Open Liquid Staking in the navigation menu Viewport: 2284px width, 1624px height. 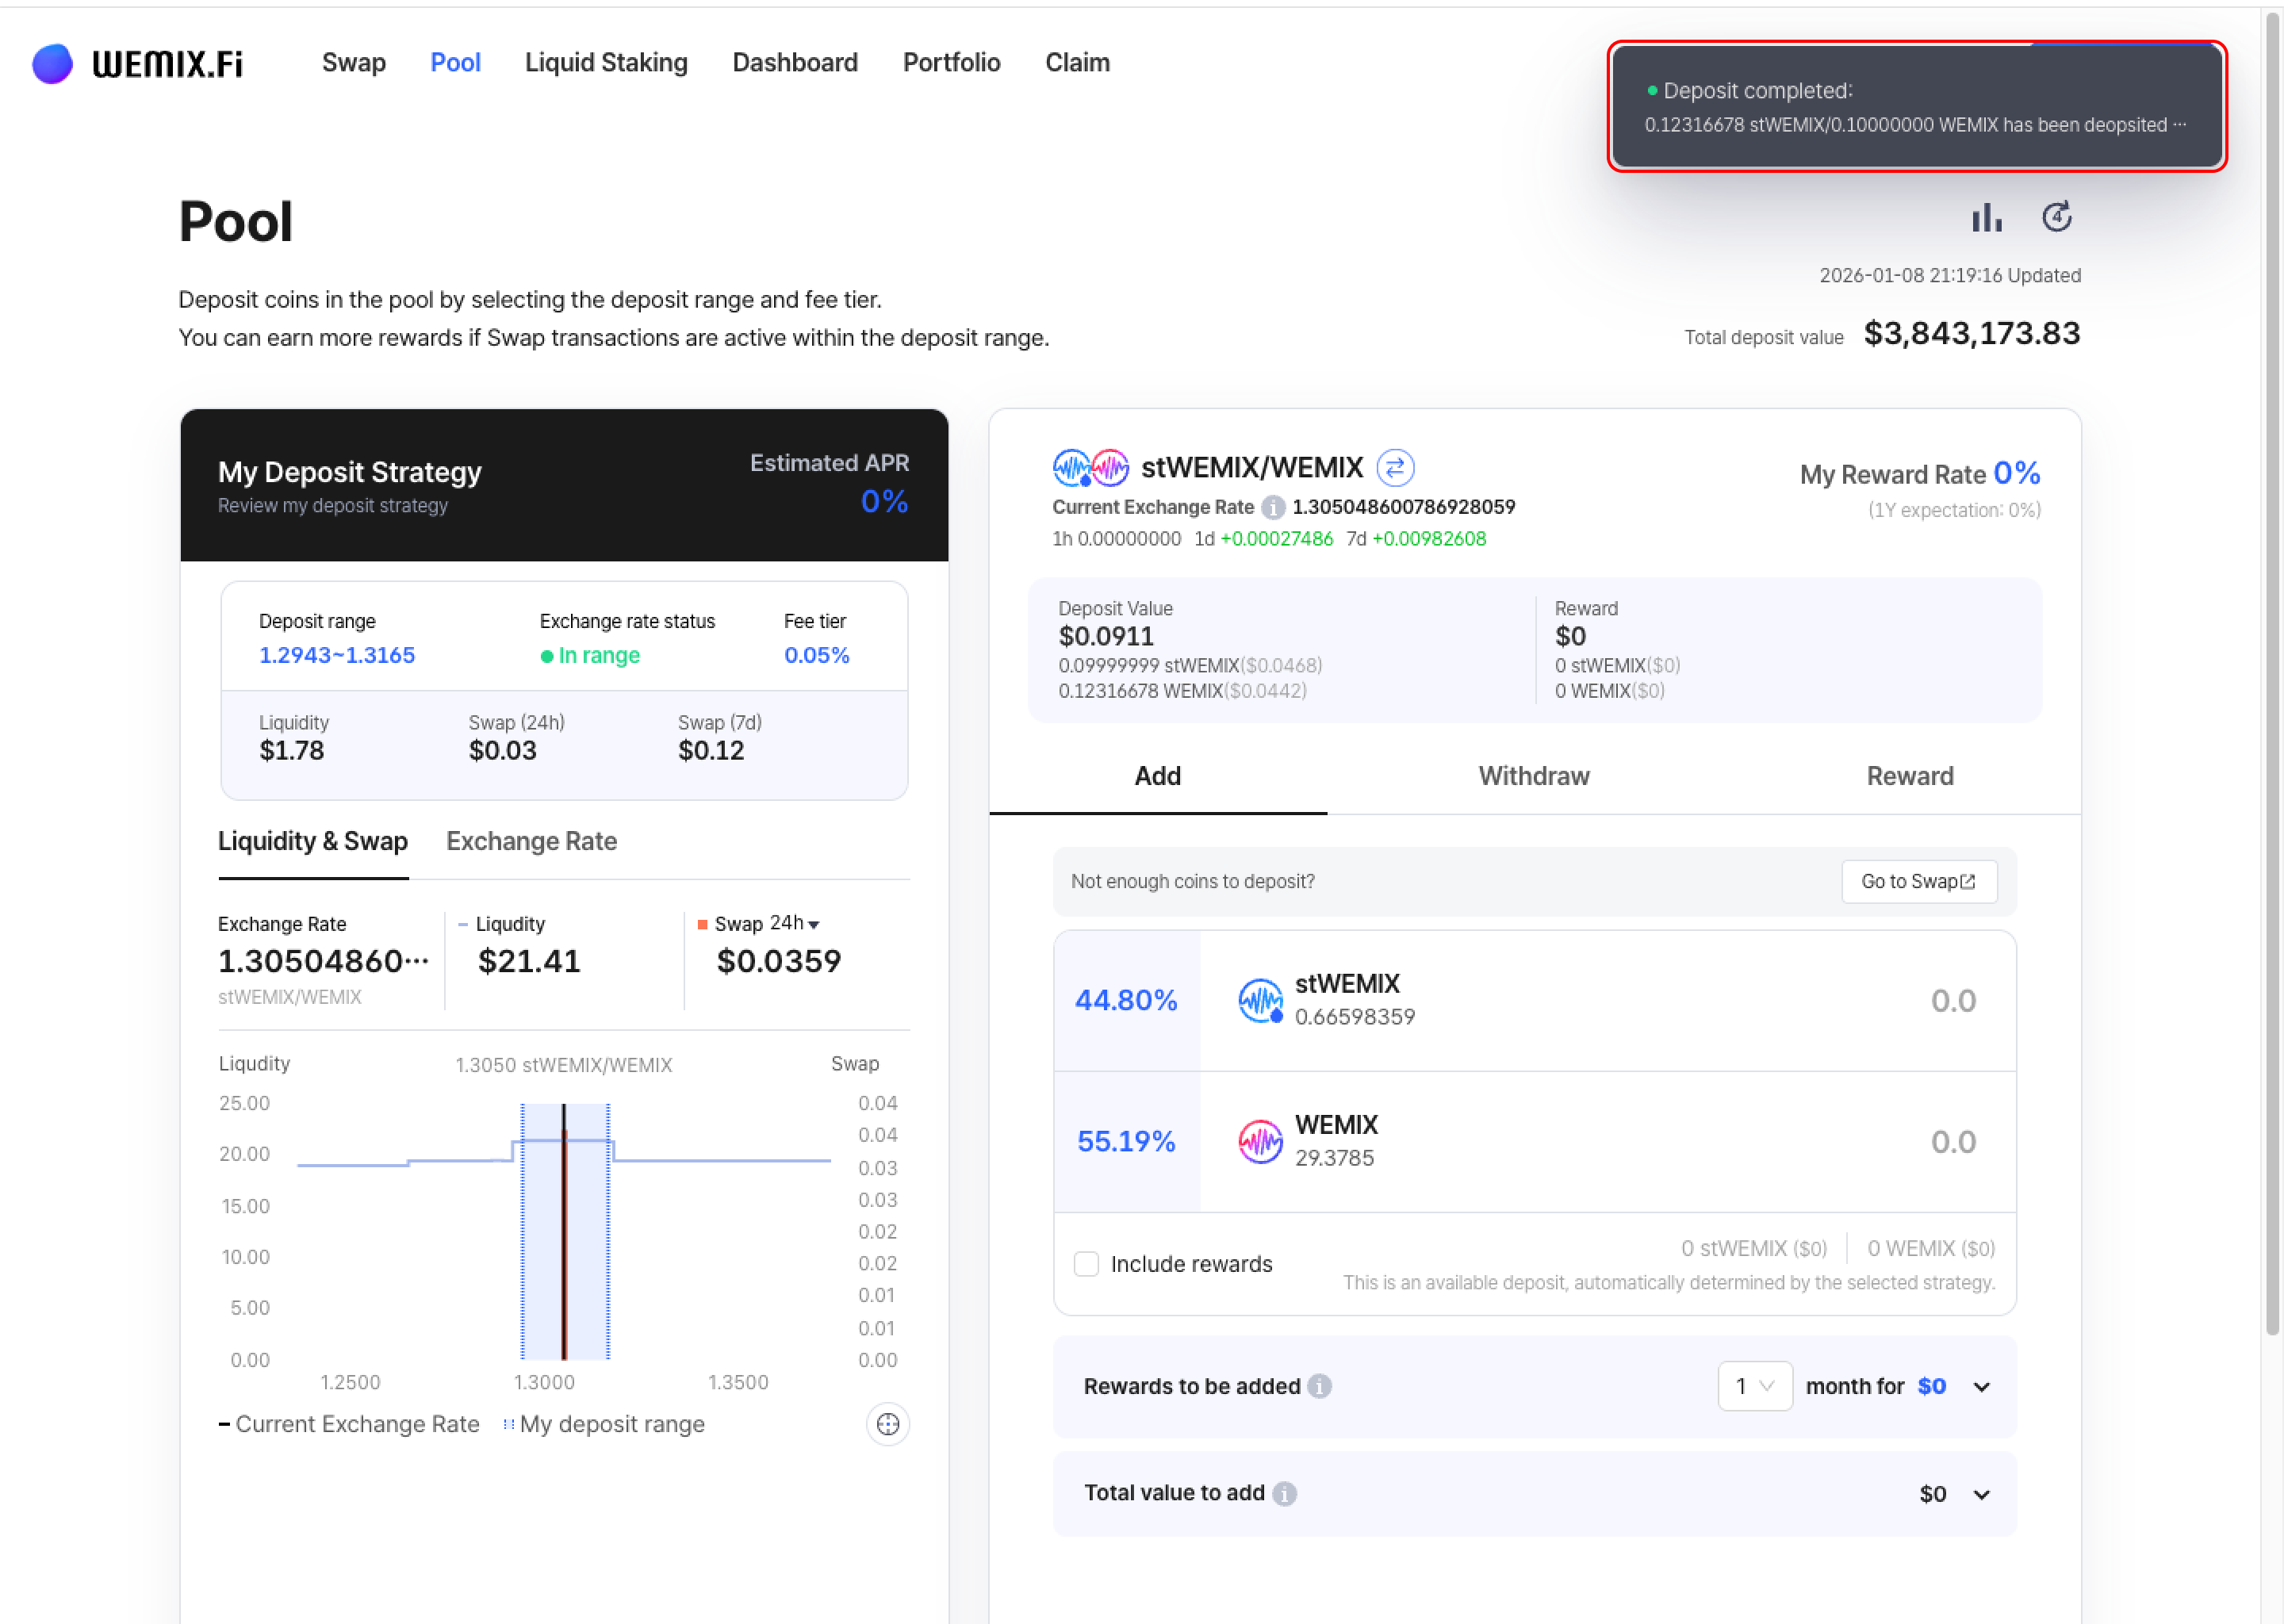click(606, 63)
